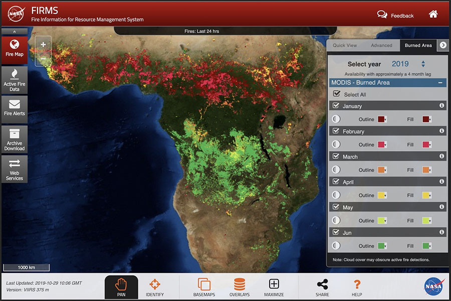
Task: Uncheck the March layer checkbox
Action: click(336, 156)
